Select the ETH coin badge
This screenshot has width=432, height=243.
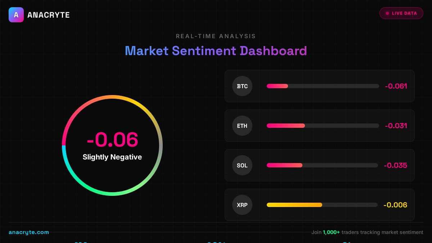(x=242, y=126)
